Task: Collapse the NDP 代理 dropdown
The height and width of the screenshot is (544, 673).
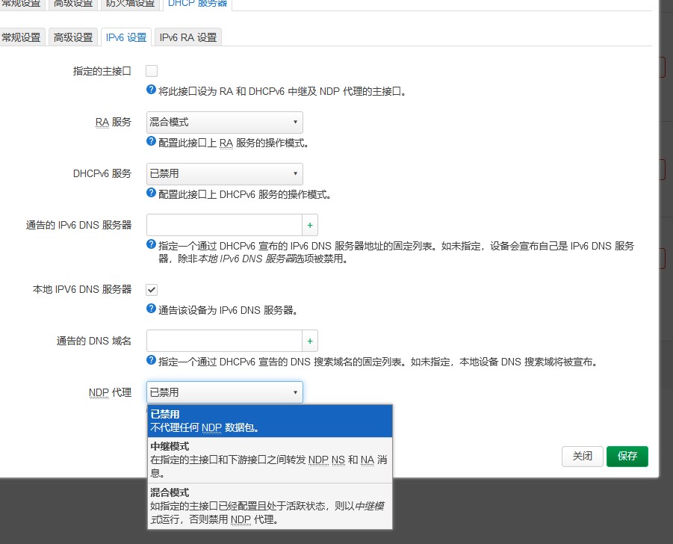Action: coord(225,392)
